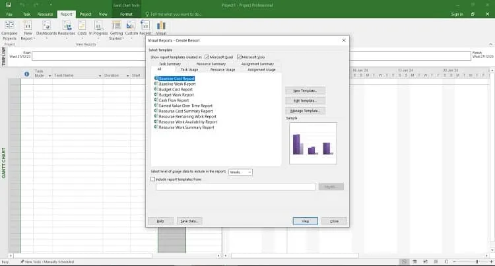The width and height of the screenshot is (495, 266).
Task: Click the Save icon in title bar
Action: point(9,5)
